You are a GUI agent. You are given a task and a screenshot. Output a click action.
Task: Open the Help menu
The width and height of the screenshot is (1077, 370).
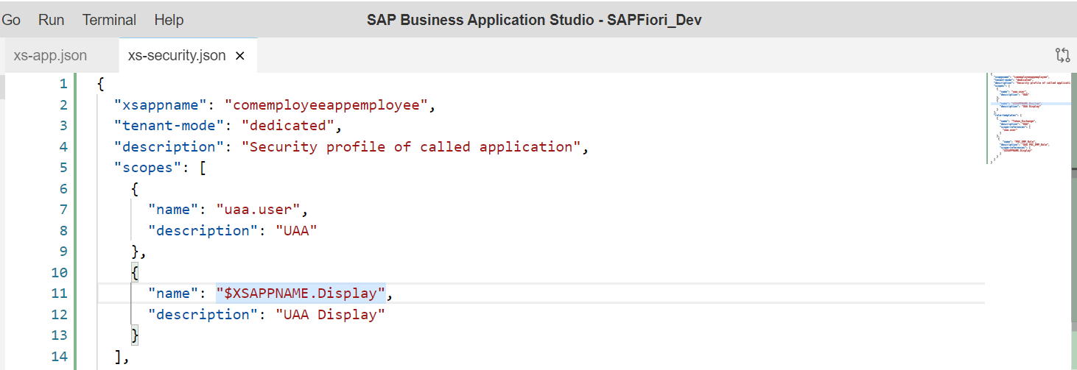click(x=169, y=20)
